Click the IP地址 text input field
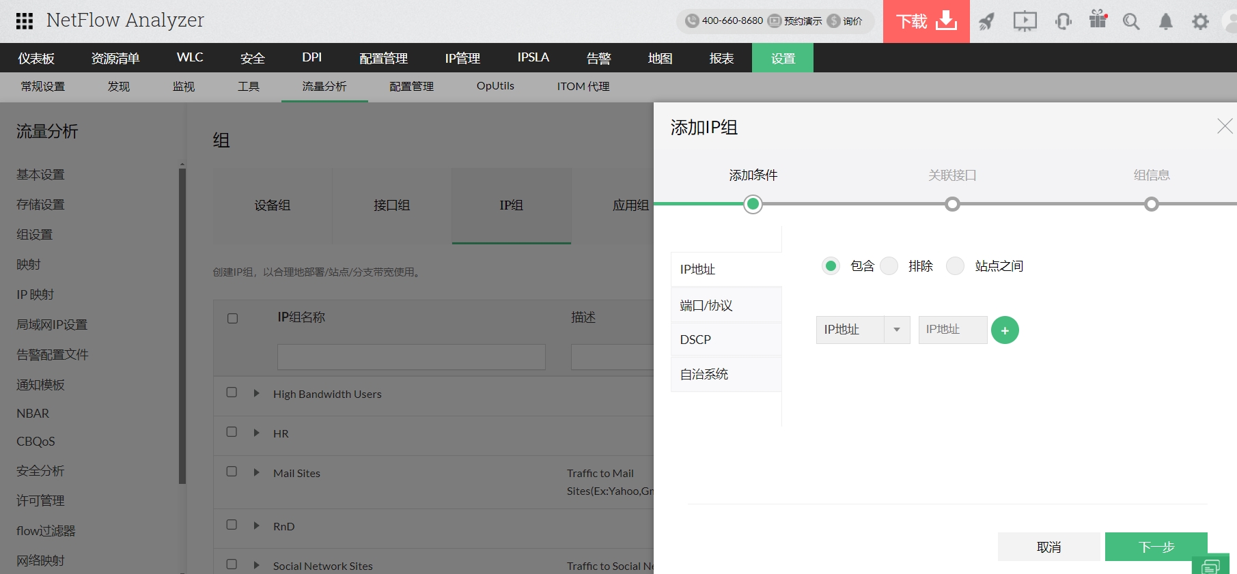The width and height of the screenshot is (1237, 574). point(952,330)
